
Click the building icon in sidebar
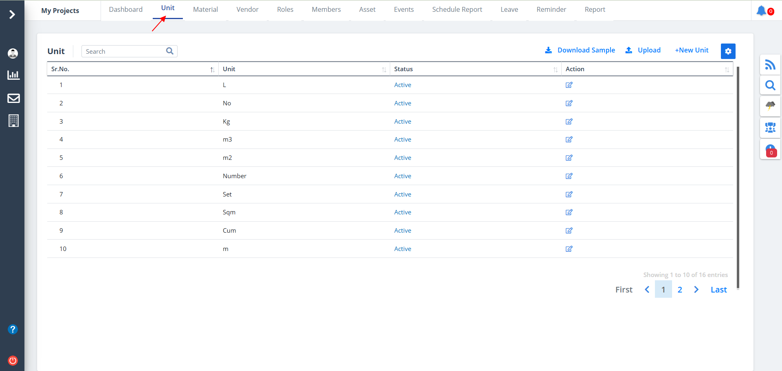click(x=13, y=120)
